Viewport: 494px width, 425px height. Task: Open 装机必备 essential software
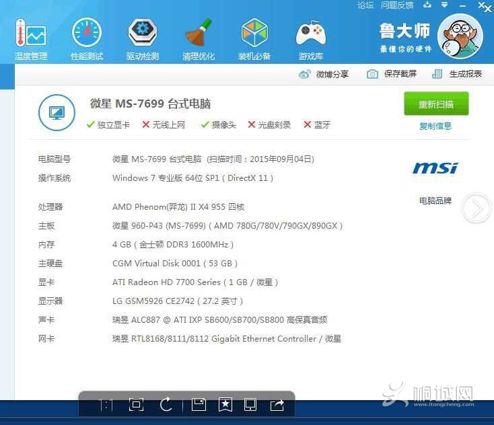point(254,40)
